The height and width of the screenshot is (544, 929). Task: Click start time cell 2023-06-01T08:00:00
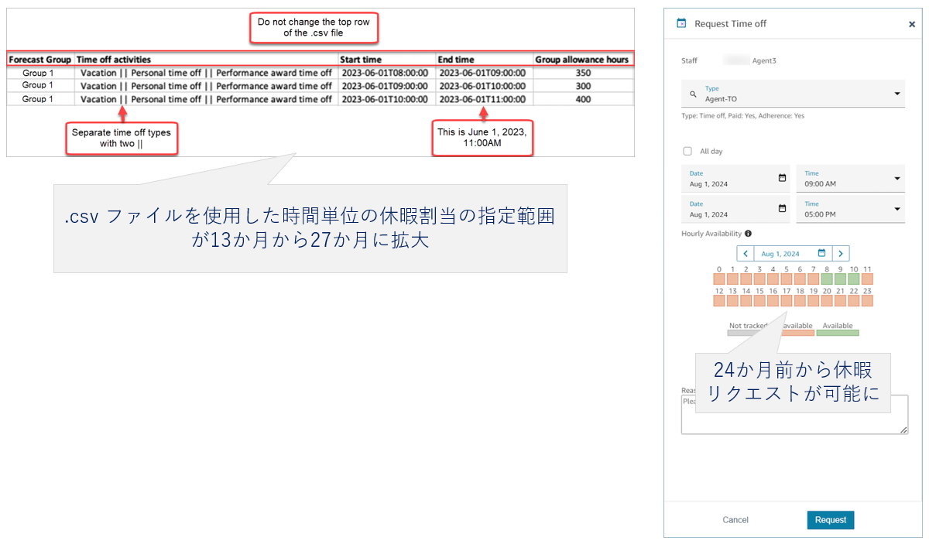pyautogui.click(x=385, y=73)
